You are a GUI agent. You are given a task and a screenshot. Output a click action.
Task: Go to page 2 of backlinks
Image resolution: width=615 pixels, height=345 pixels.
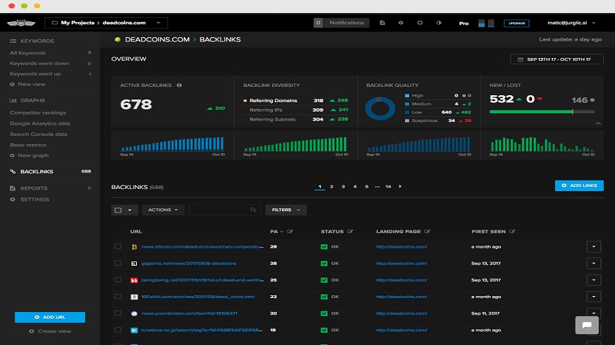point(332,187)
